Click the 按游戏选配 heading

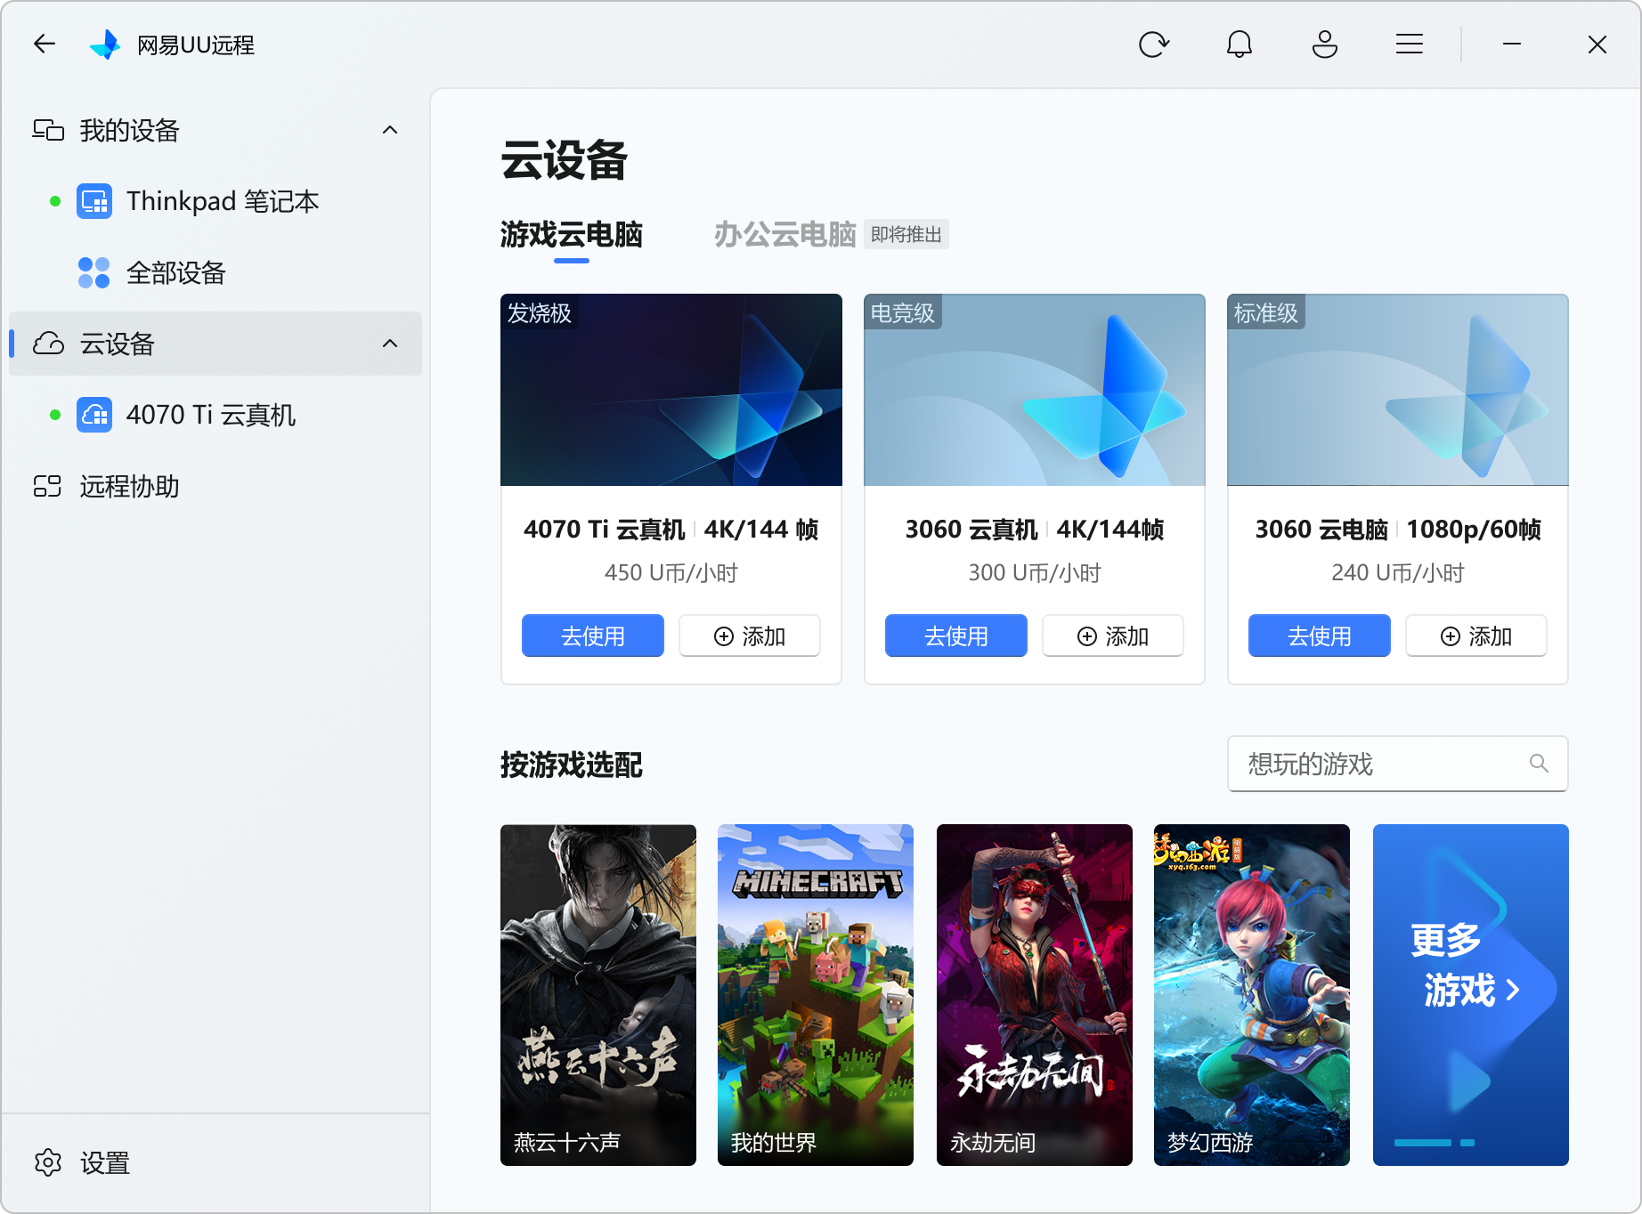point(572,765)
